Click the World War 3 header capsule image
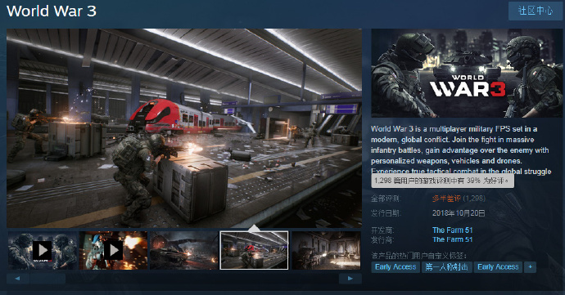 coord(467,73)
